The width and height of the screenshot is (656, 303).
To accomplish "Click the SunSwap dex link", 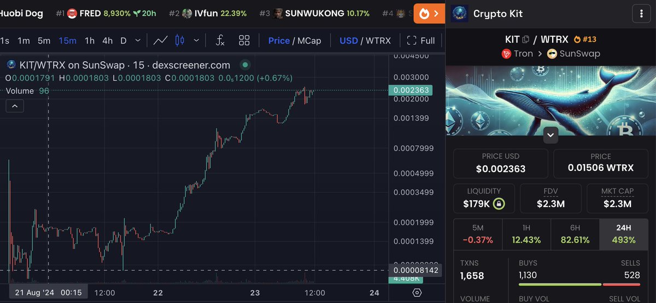I will click(573, 54).
